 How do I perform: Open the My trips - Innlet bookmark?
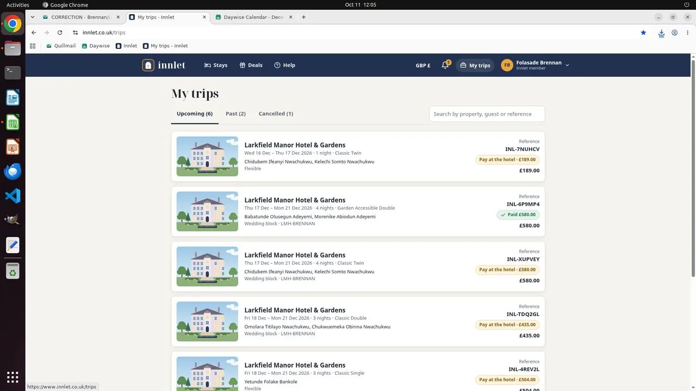pos(165,46)
